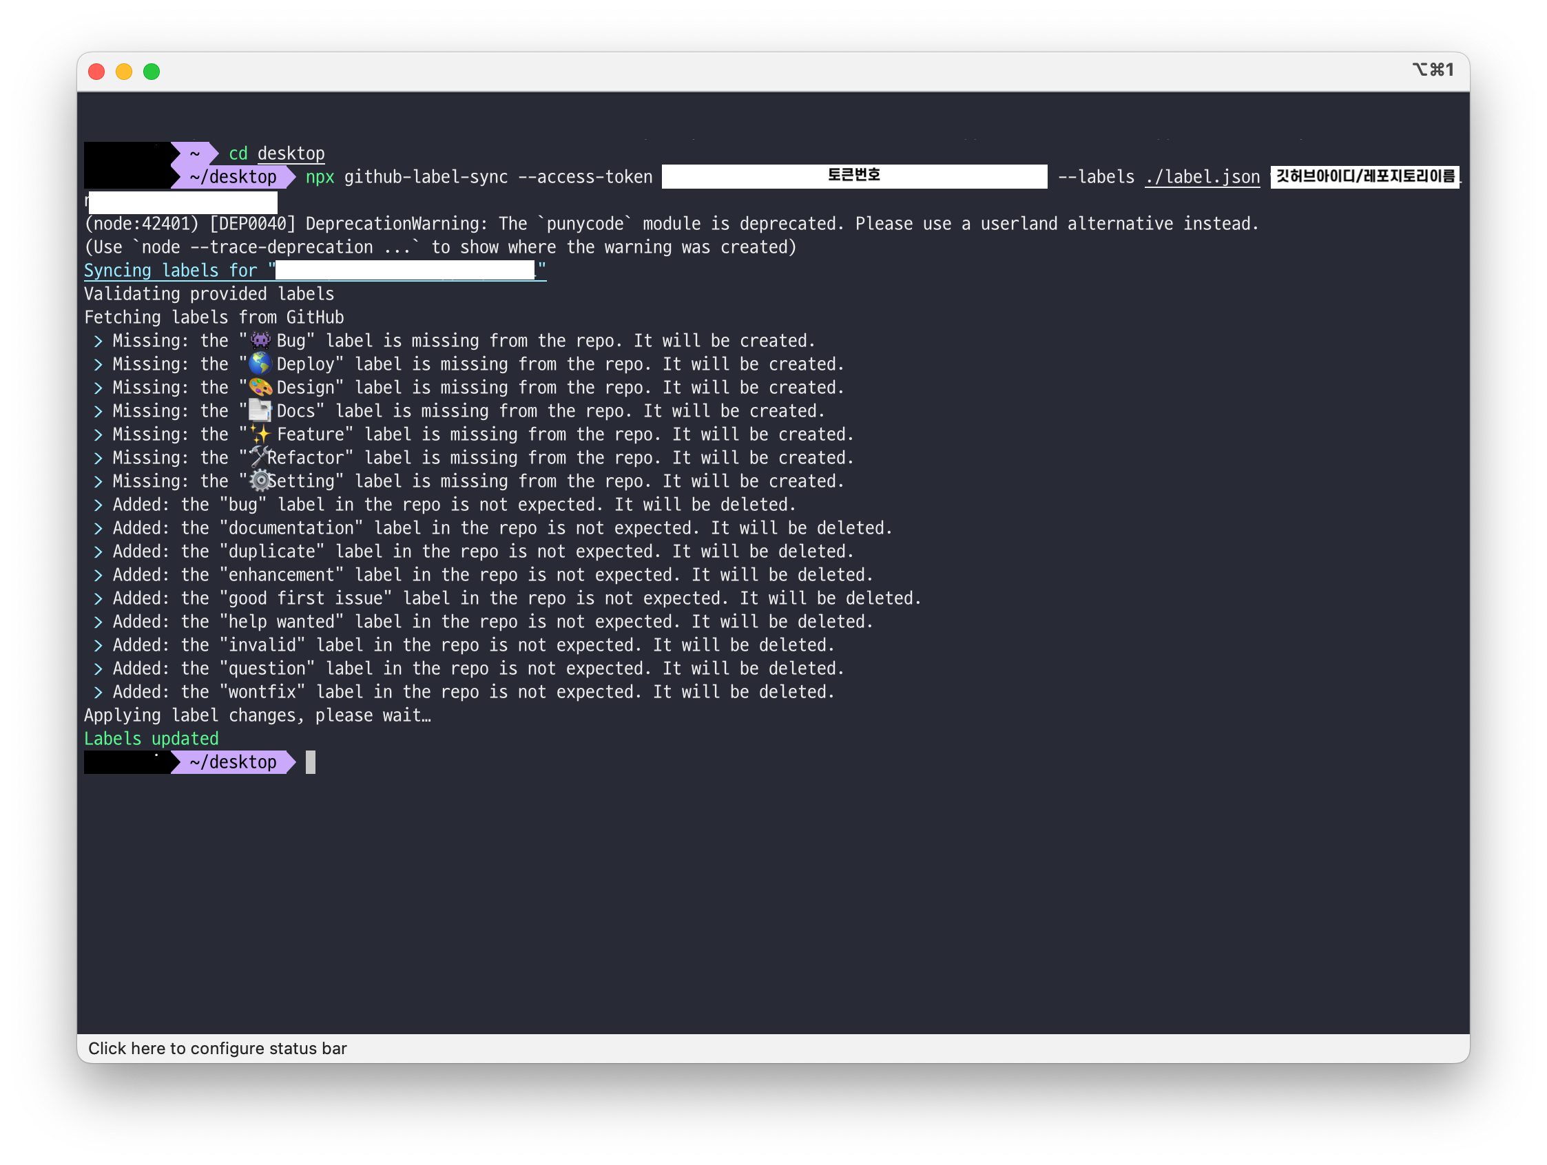Click the red close window button
Viewport: 1547px width, 1165px height.
click(96, 72)
